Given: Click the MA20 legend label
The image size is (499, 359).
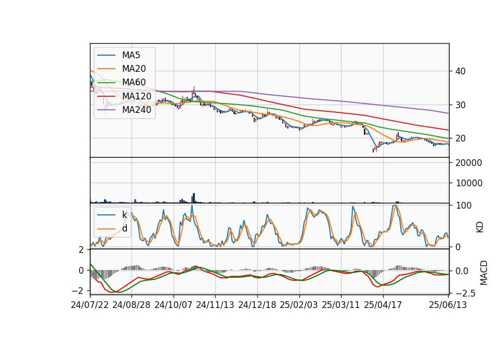Looking at the screenshot, I should click(134, 69).
